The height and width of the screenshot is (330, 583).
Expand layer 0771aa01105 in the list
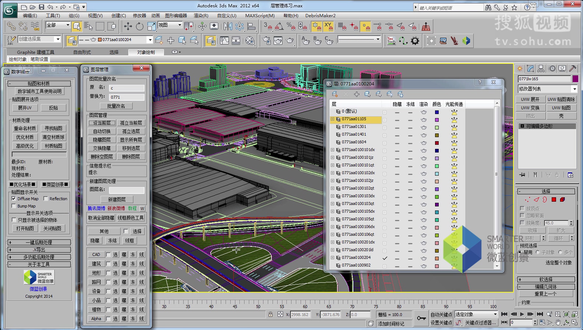tap(332, 119)
